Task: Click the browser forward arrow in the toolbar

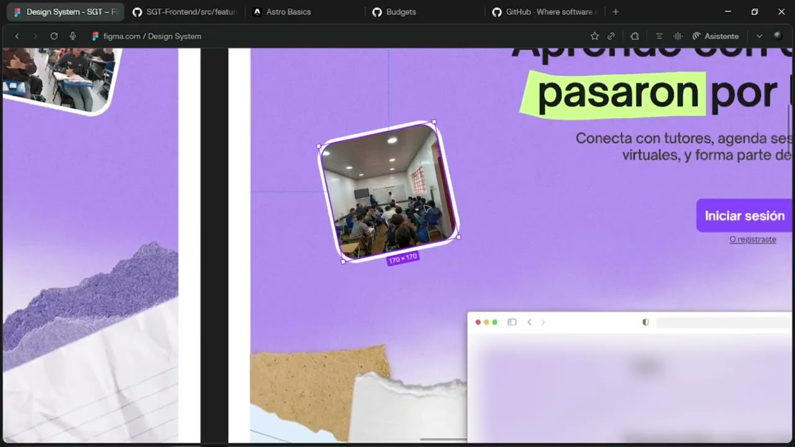Action: [x=35, y=36]
